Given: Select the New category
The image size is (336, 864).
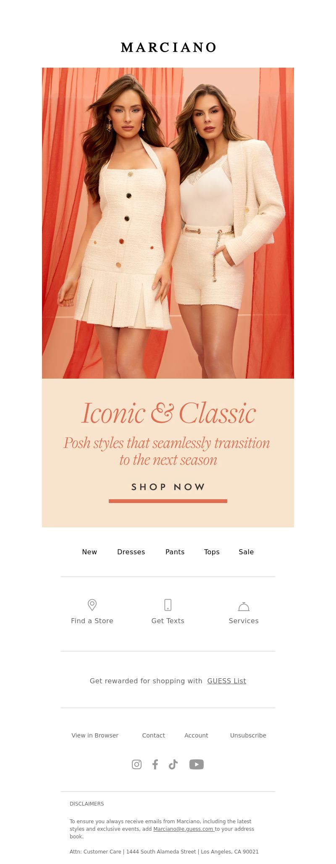Looking at the screenshot, I should pos(89,552).
